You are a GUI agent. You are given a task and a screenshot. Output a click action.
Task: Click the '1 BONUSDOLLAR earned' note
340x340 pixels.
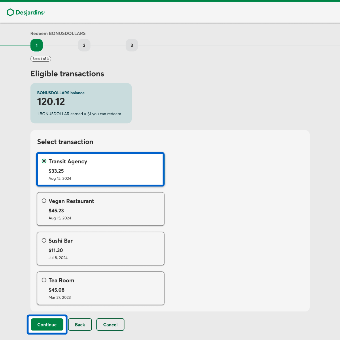click(79, 114)
